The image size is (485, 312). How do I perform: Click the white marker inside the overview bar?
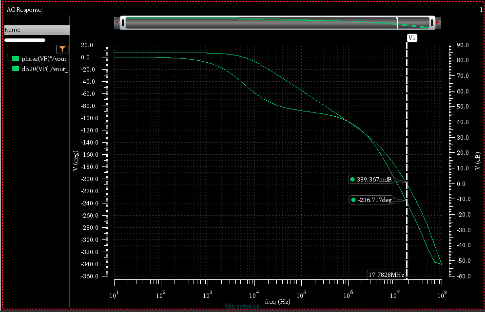[397, 23]
